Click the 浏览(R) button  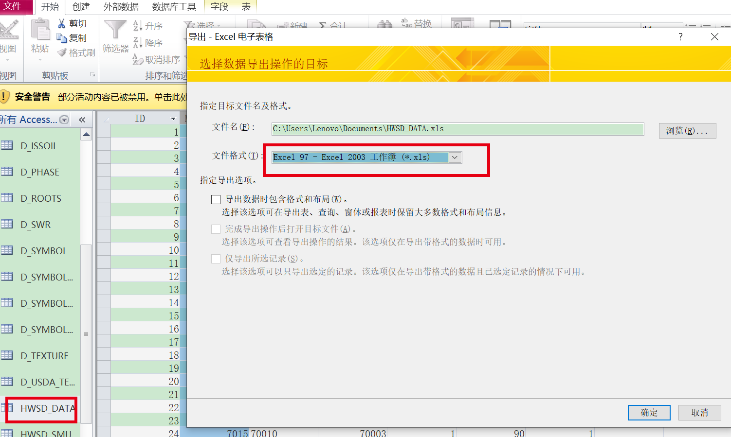click(687, 130)
